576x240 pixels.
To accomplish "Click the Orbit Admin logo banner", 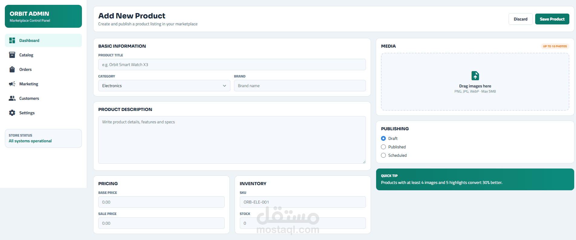I will [x=43, y=16].
